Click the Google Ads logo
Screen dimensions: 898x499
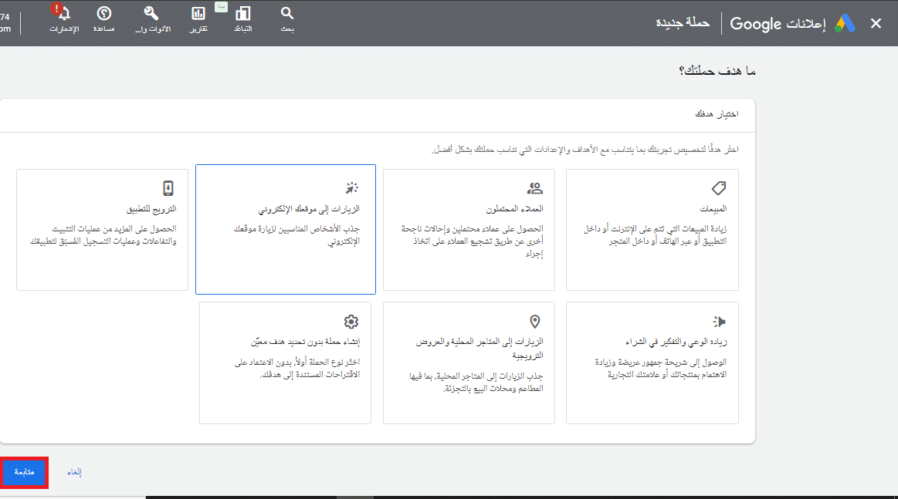(x=844, y=23)
